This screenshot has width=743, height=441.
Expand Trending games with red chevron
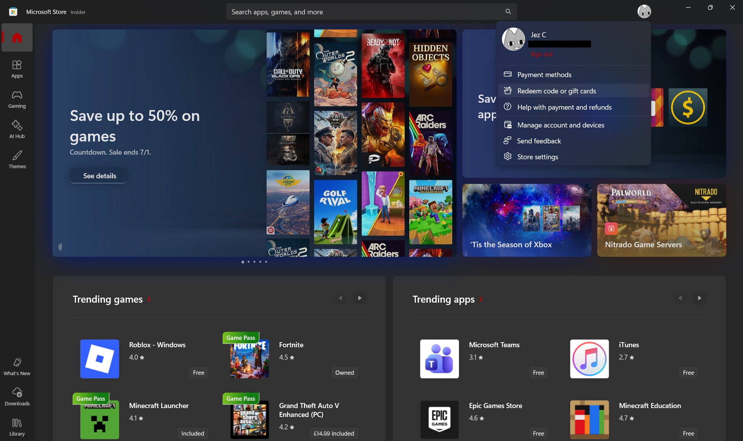point(149,299)
